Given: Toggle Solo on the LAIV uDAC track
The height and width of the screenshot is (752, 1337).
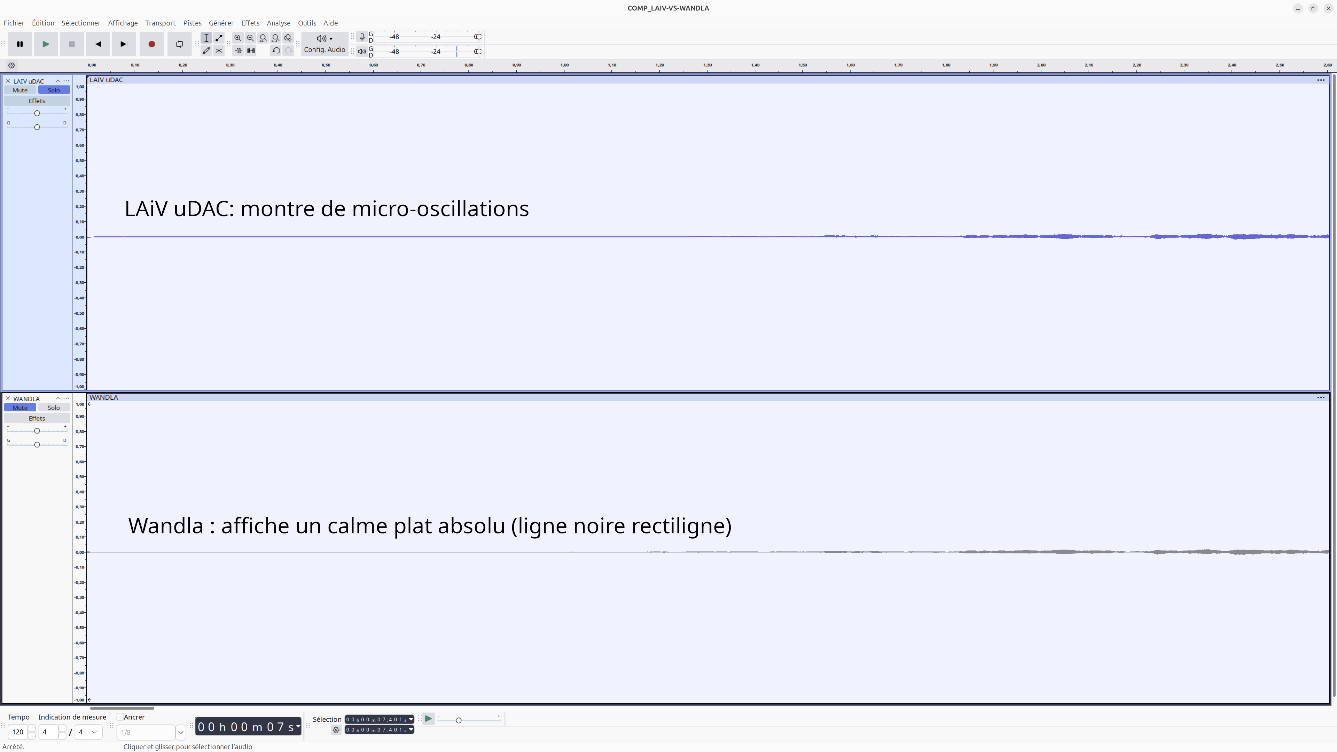Looking at the screenshot, I should (x=54, y=90).
